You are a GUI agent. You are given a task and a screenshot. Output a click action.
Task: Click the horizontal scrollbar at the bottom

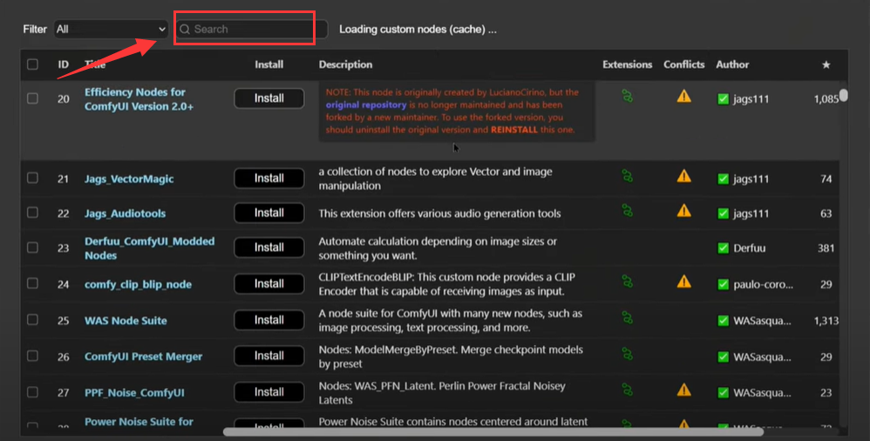(493, 431)
